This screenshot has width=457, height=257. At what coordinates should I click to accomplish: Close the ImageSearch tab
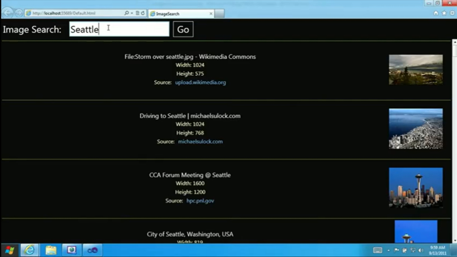pyautogui.click(x=211, y=14)
